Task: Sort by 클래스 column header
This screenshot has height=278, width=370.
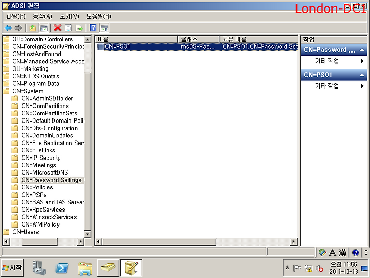Action: pyautogui.click(x=199, y=39)
